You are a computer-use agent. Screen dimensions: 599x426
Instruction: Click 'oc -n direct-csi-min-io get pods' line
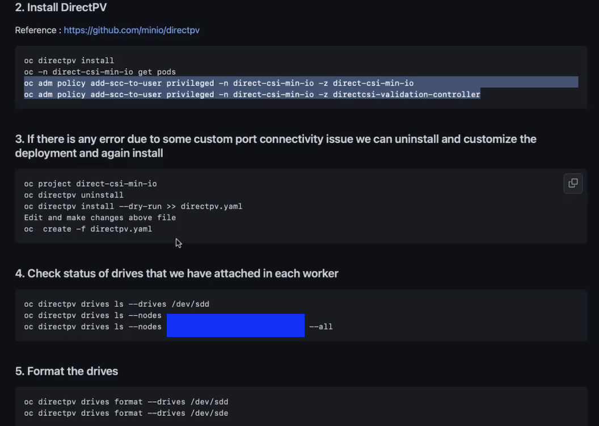[100, 72]
